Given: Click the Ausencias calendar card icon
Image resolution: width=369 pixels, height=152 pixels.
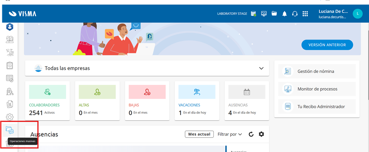Looking at the screenshot, I should click(247, 92).
